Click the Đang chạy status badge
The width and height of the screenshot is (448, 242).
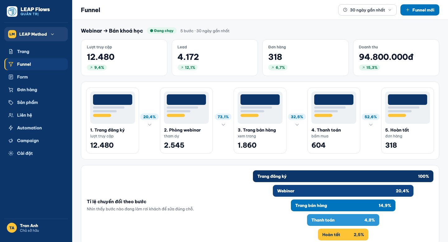[162, 31]
